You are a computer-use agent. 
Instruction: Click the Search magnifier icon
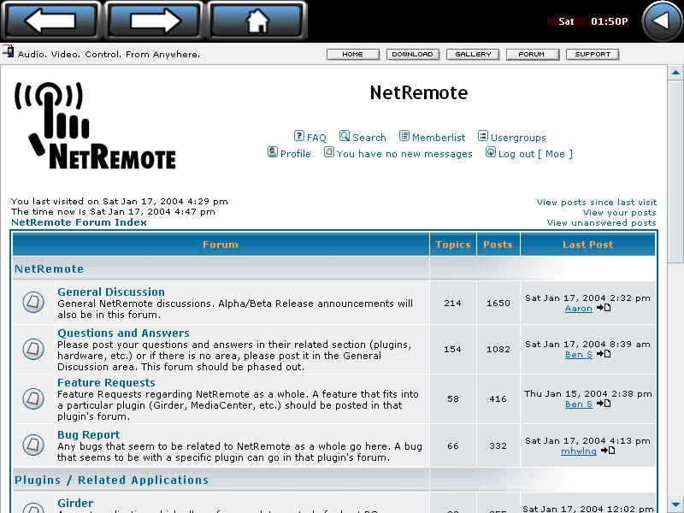tap(345, 136)
